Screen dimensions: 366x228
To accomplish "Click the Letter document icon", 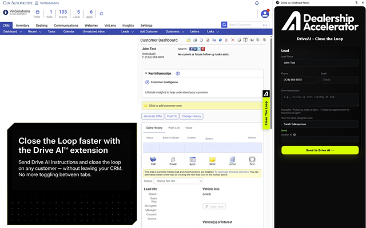I will 232,160.
